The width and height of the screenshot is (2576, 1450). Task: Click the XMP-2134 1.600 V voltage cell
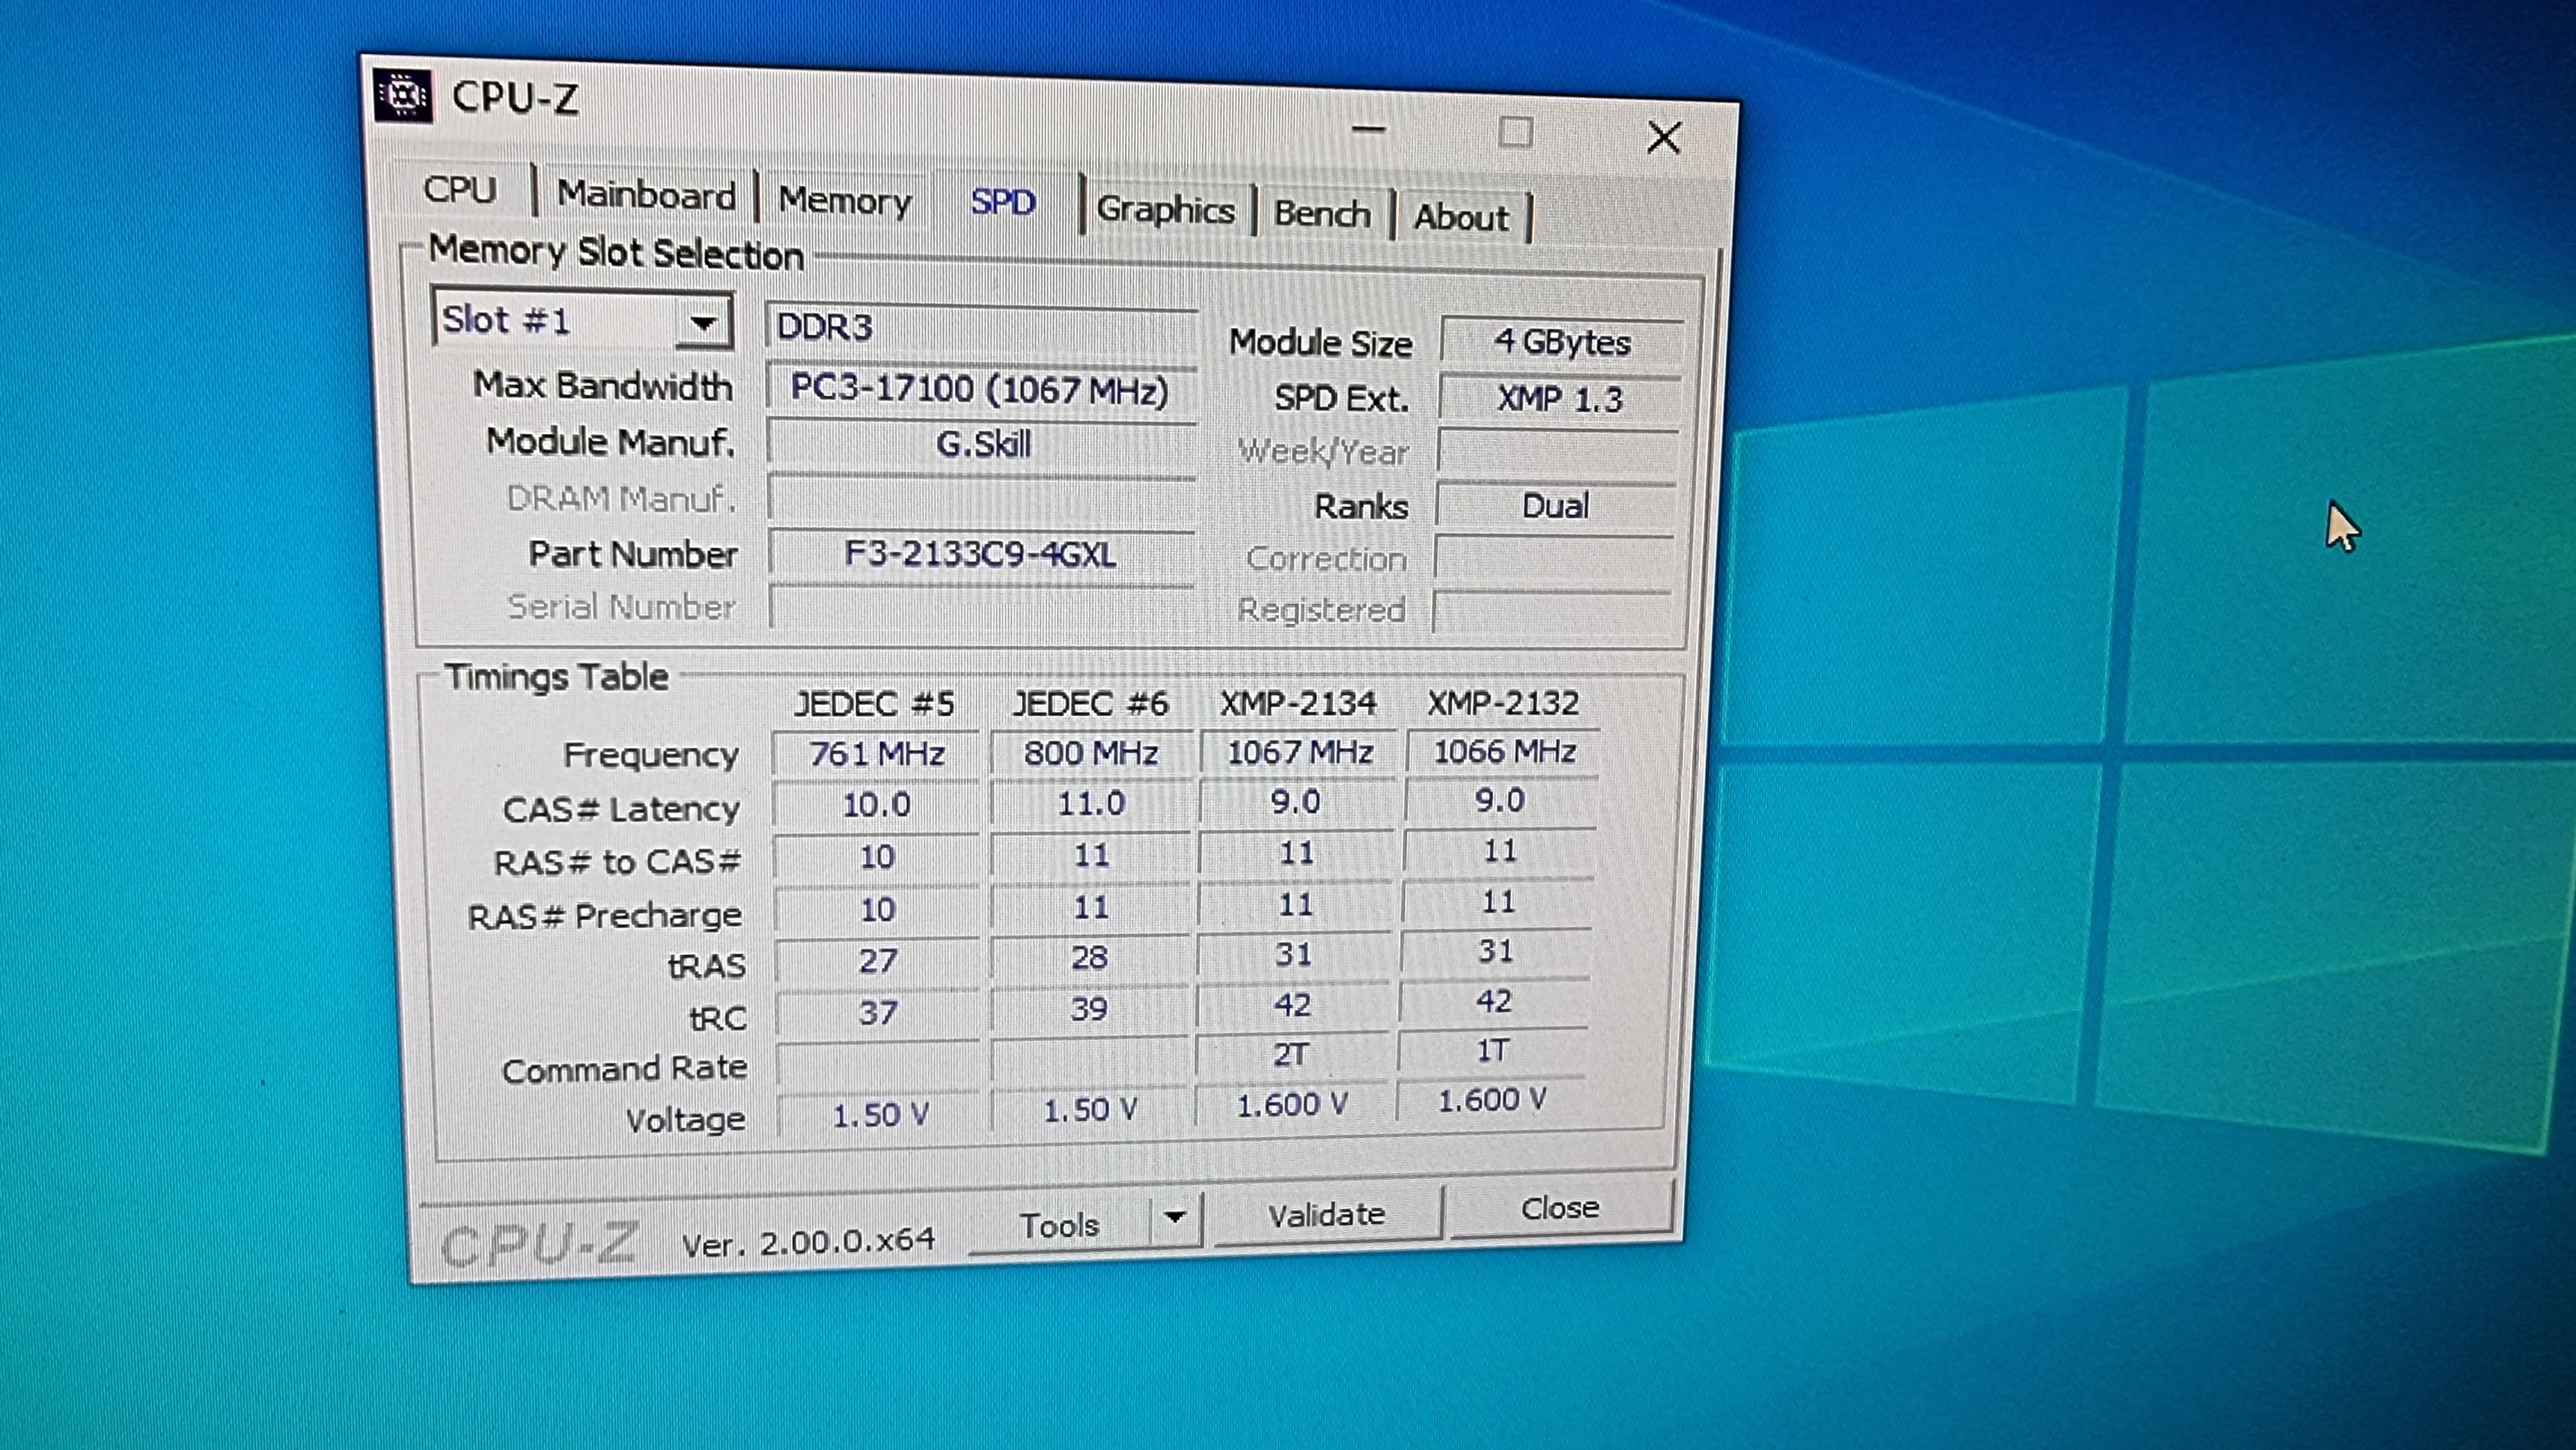pos(1292,1105)
